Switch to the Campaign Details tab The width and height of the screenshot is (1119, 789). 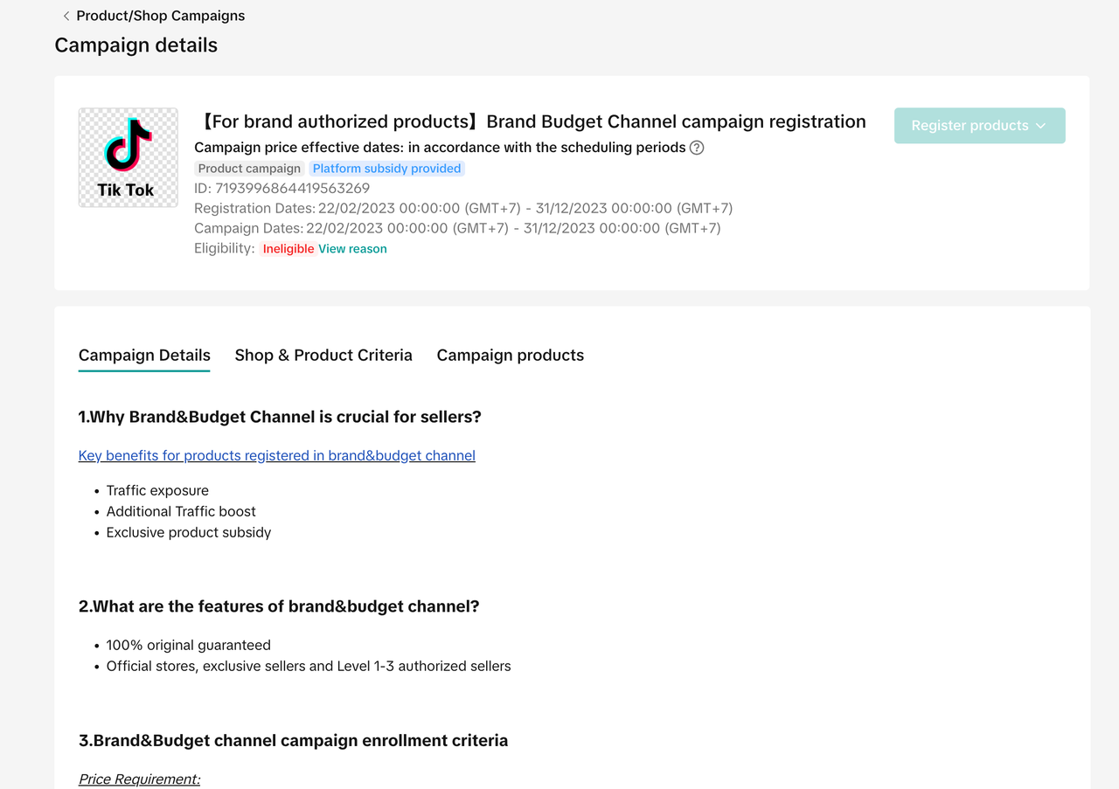click(x=144, y=355)
